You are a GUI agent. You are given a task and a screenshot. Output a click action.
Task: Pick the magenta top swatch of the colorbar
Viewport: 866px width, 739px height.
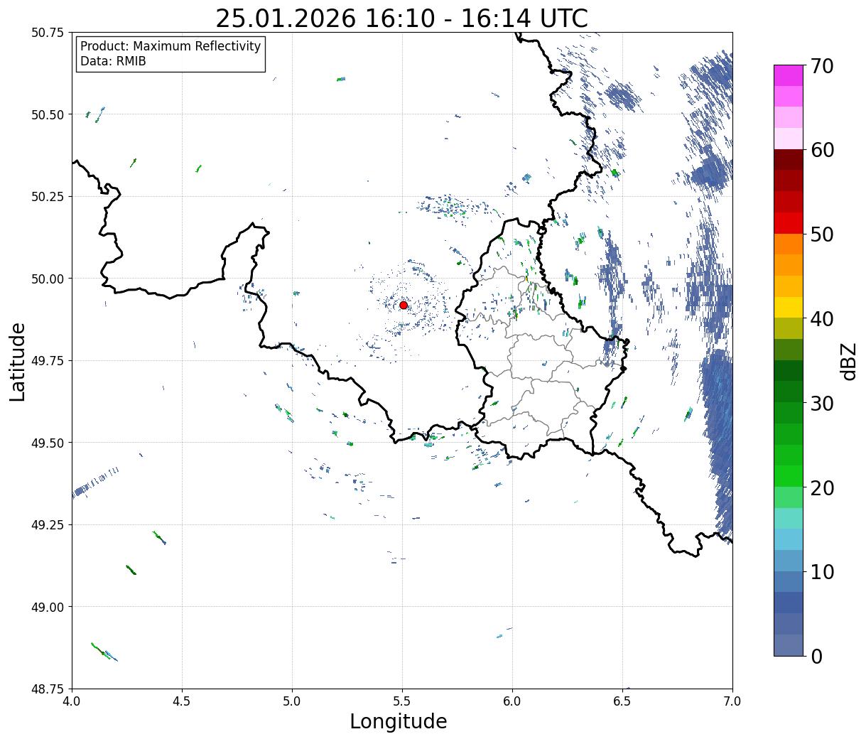pos(789,75)
